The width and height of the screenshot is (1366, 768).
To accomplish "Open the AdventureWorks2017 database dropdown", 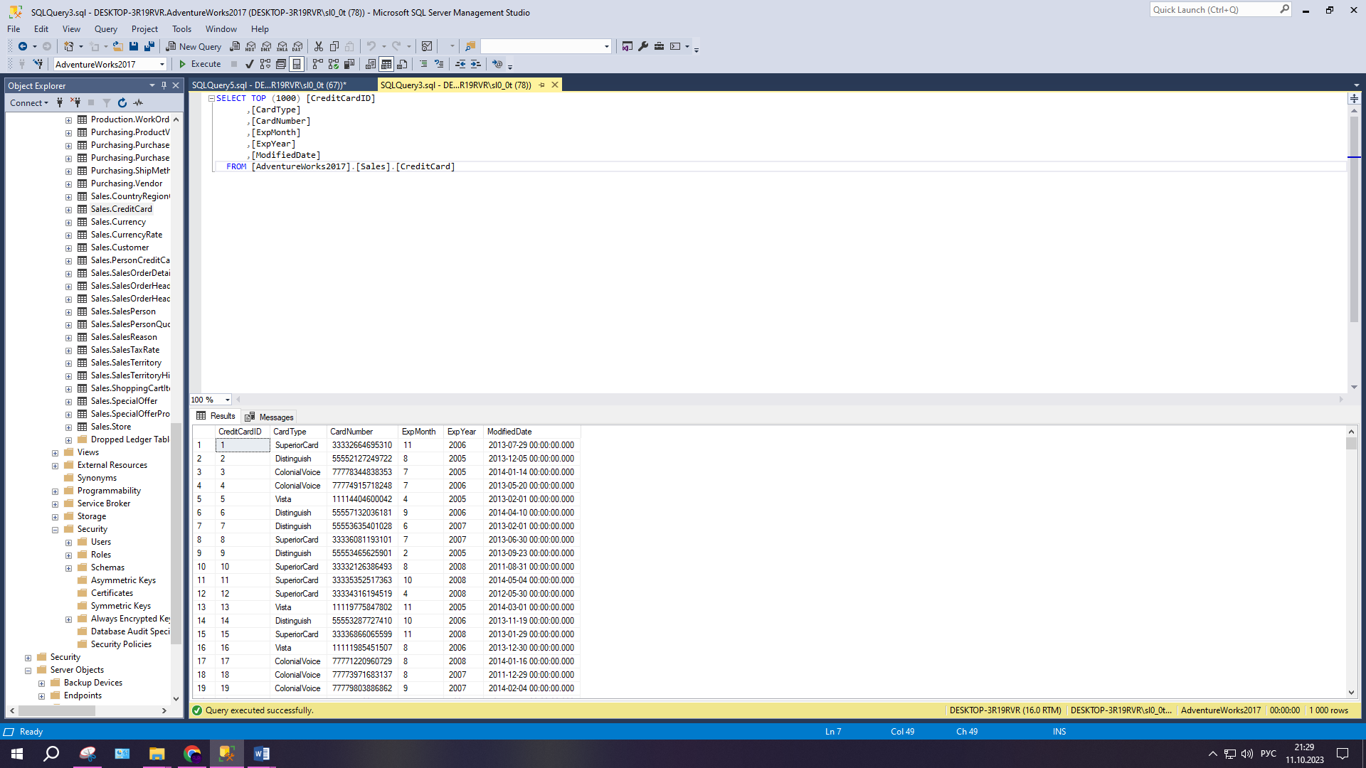I will (x=162, y=64).
